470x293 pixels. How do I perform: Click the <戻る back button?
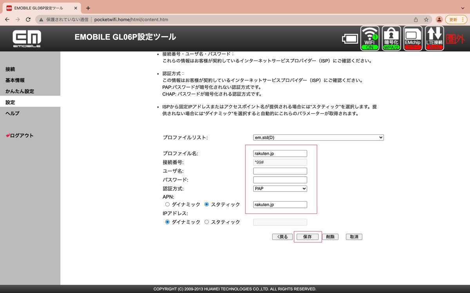[282, 237]
